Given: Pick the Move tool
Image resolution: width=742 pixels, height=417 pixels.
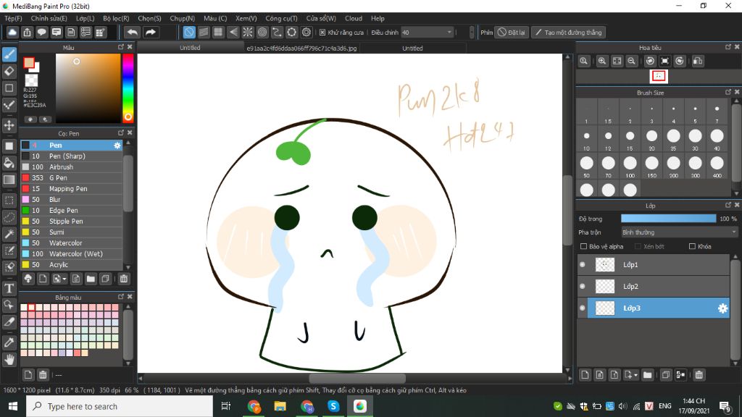Looking at the screenshot, I should tap(9, 125).
